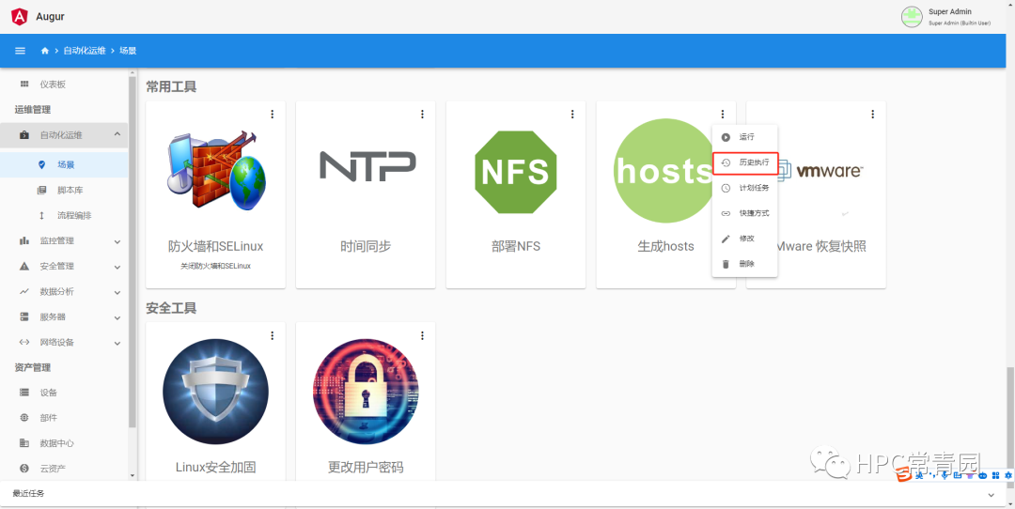Image resolution: width=1015 pixels, height=509 pixels.
Task: Click the 仪表板 dashboard grid icon
Action: click(24, 85)
